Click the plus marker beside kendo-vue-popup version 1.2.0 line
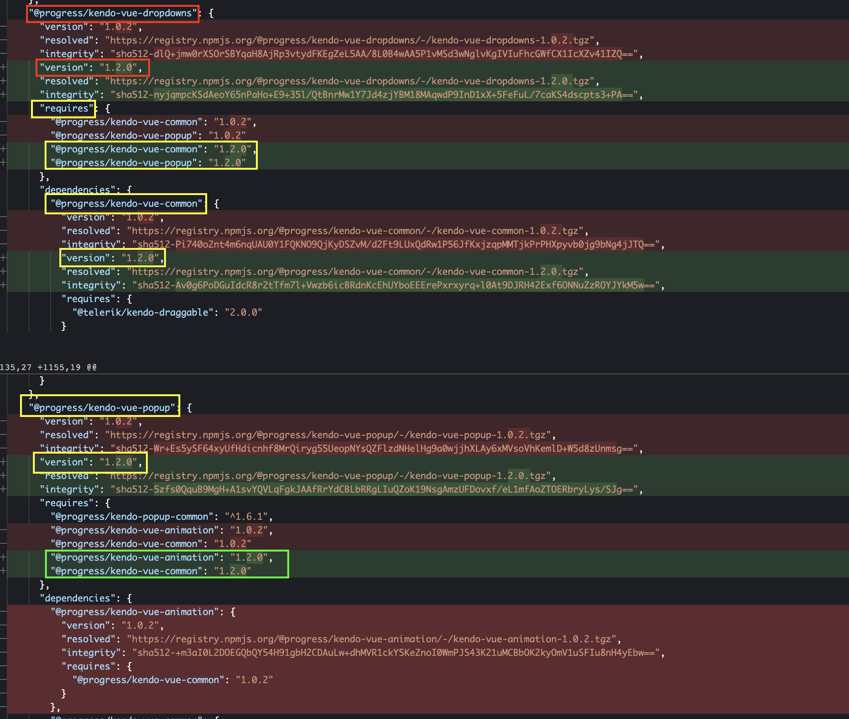Viewport: 849px width, 719px height. (x=3, y=462)
